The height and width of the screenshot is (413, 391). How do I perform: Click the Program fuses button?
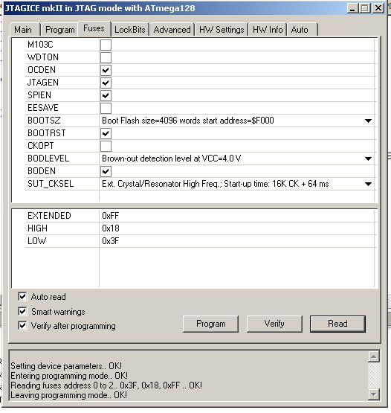pos(211,324)
